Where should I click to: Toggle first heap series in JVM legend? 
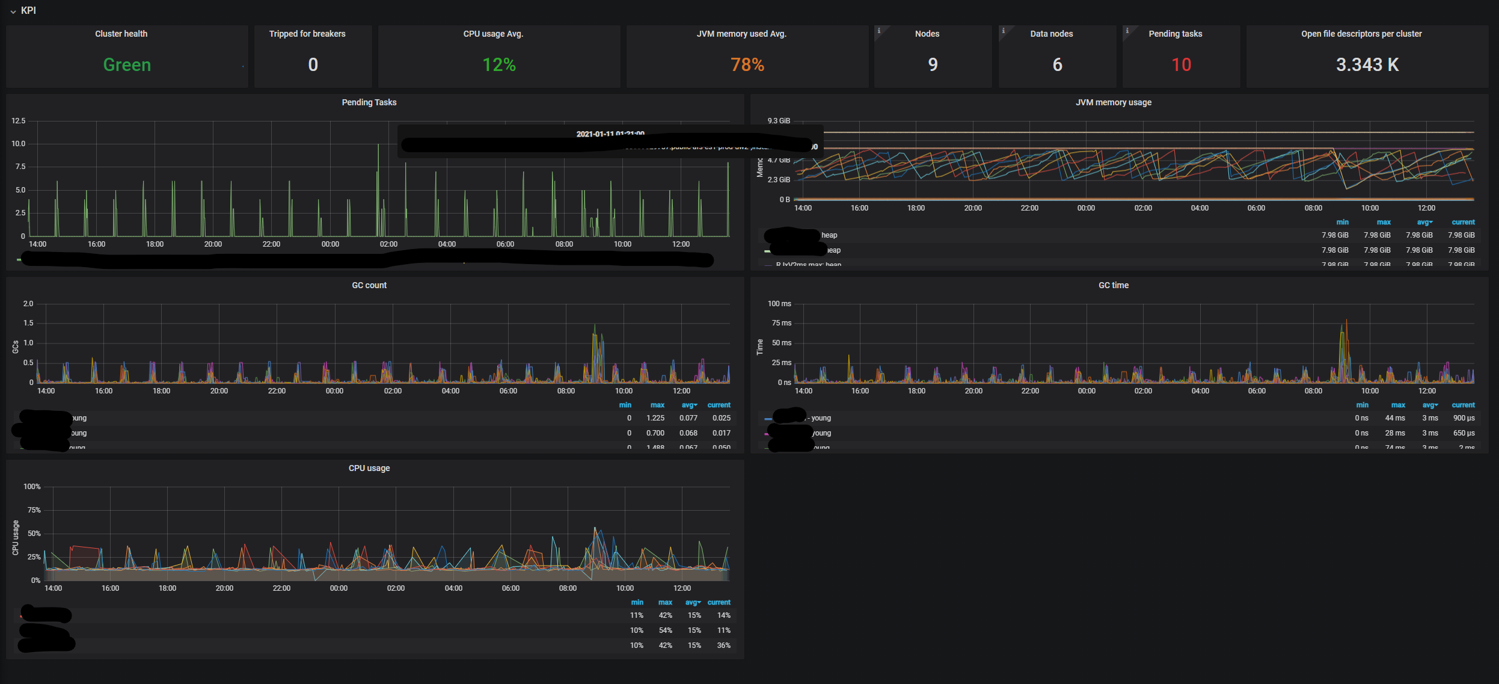click(829, 235)
